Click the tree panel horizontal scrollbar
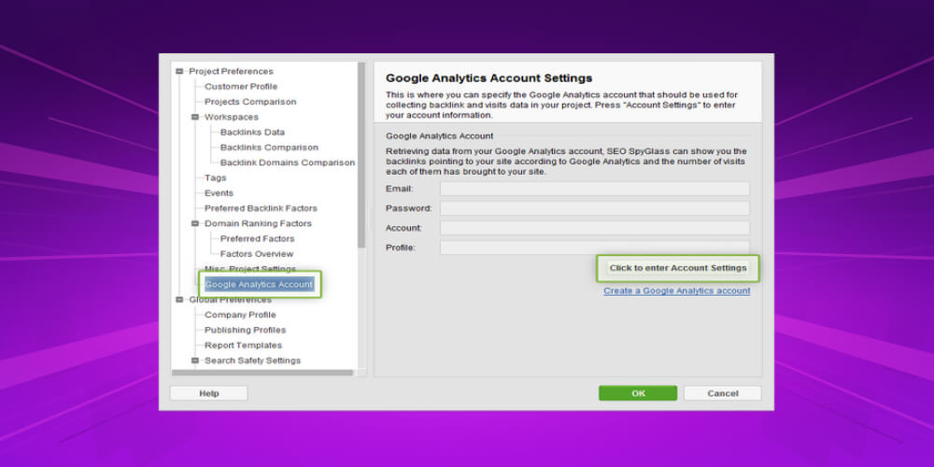The image size is (934, 467). point(262,373)
